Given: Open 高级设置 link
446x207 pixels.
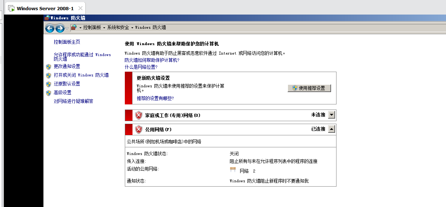Looking at the screenshot, I should coord(62,93).
